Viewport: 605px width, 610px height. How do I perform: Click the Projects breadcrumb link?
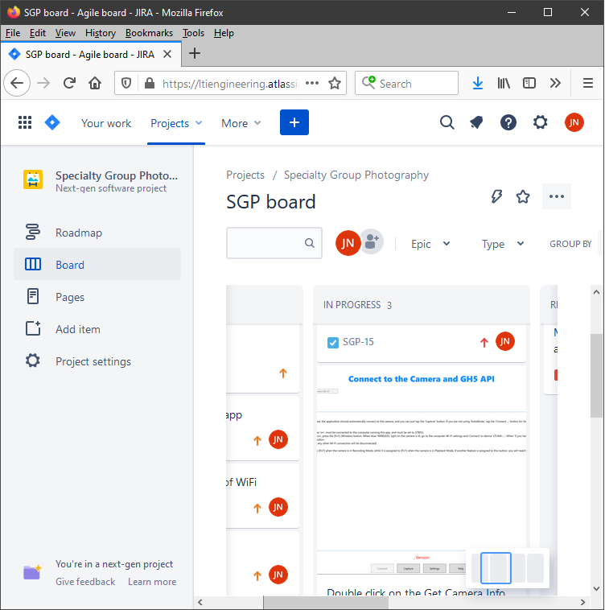(x=245, y=175)
